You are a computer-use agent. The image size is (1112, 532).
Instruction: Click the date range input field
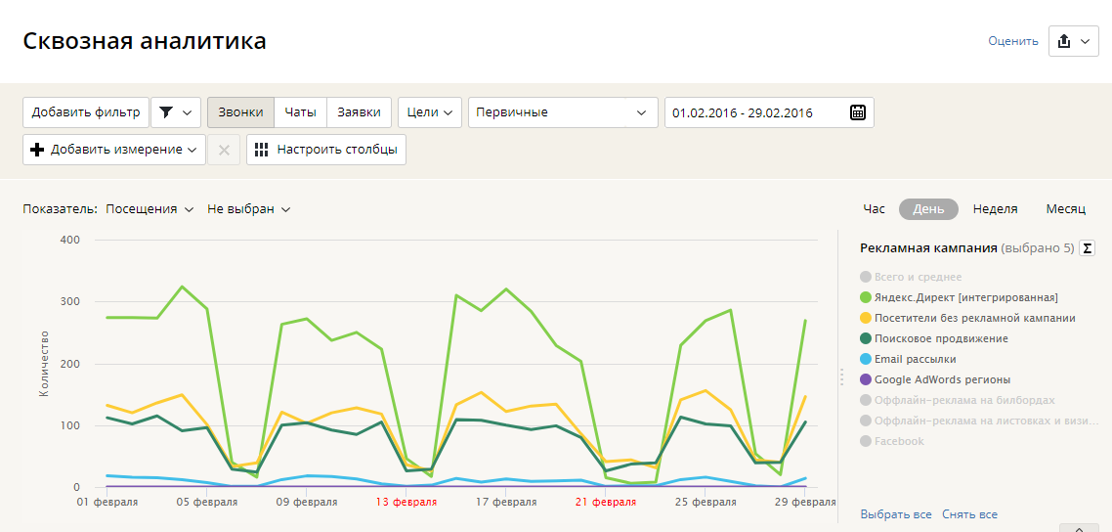coord(769,112)
